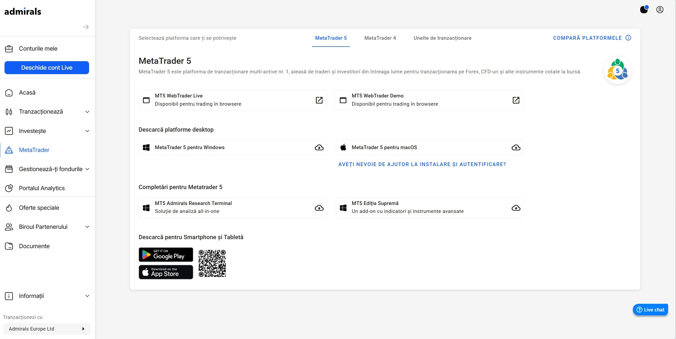The height and width of the screenshot is (339, 676).
Task: Switch to the MetaTrader 5 tab
Action: click(x=331, y=38)
